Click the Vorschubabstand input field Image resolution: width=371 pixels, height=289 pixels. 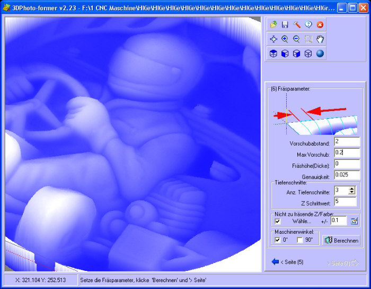click(346, 142)
